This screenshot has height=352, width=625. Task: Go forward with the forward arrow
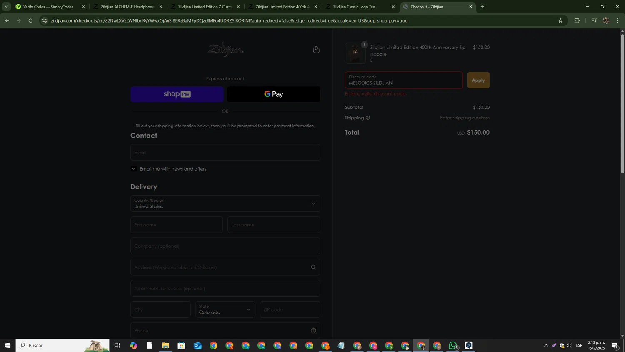[x=19, y=20]
